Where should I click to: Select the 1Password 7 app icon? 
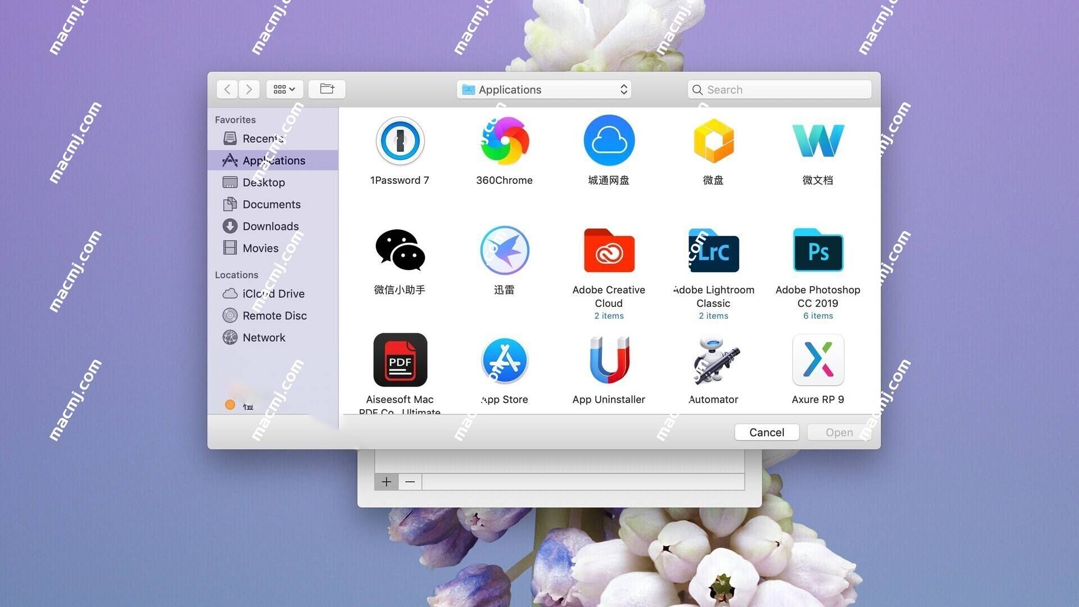[x=400, y=141]
